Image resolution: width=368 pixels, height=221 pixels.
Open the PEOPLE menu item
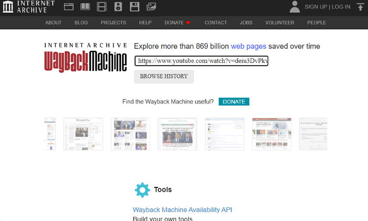pyautogui.click(x=316, y=23)
